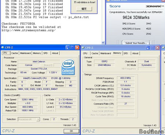Click the x 8.0 multiplier value
165x135 pixels.
coord(27,103)
